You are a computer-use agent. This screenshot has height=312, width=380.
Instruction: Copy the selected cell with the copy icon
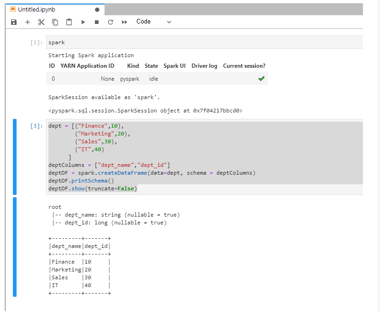click(x=55, y=22)
